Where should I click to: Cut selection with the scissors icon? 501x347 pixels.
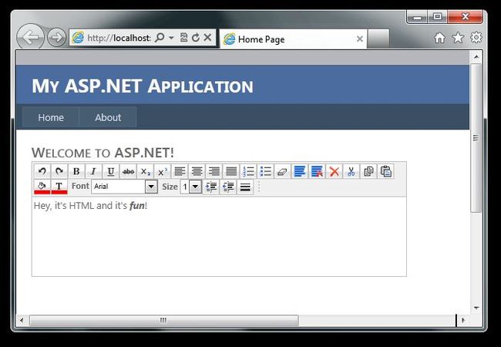point(351,171)
